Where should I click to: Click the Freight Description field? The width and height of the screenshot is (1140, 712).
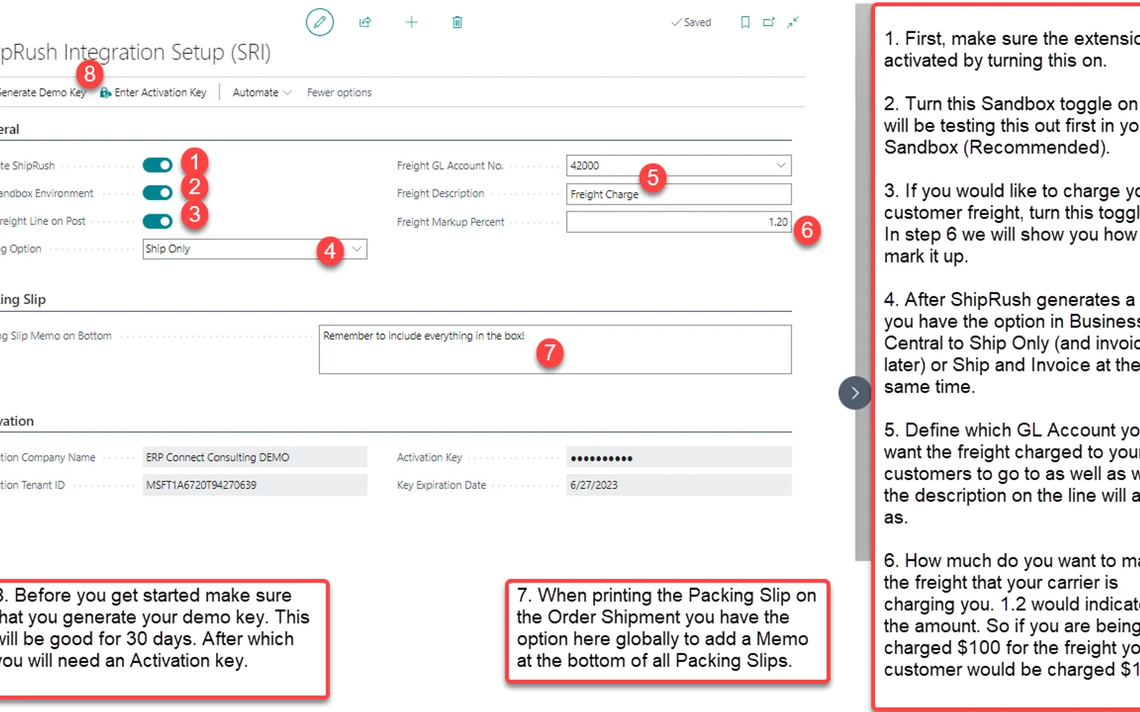[x=679, y=194]
